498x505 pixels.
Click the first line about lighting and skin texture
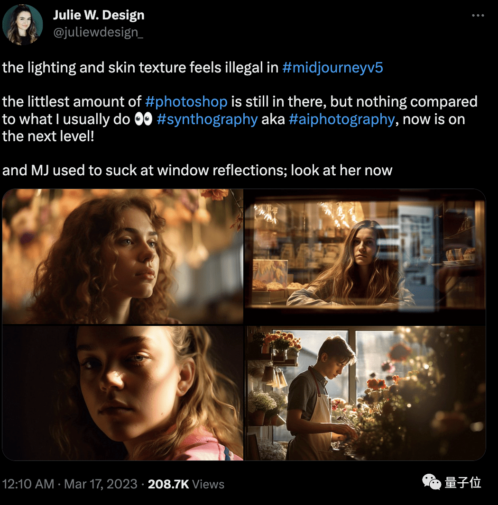click(x=193, y=68)
